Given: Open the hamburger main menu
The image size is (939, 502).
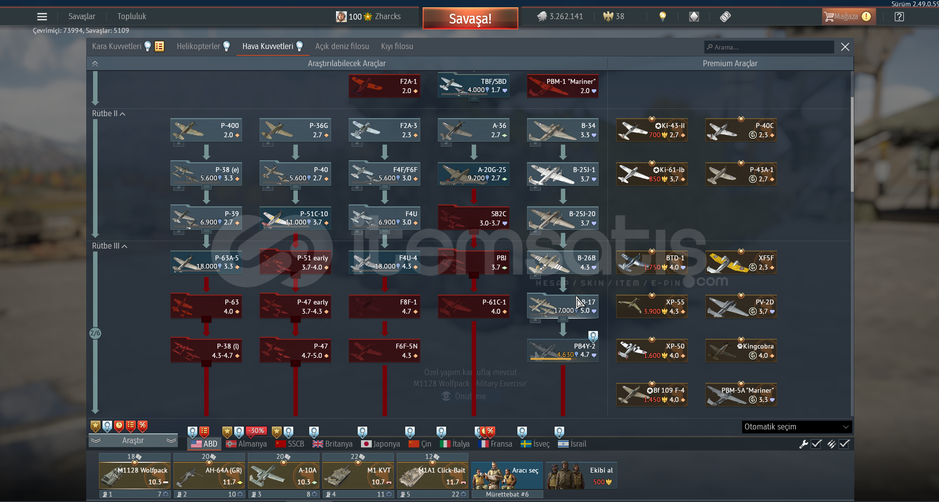Looking at the screenshot, I should point(42,17).
